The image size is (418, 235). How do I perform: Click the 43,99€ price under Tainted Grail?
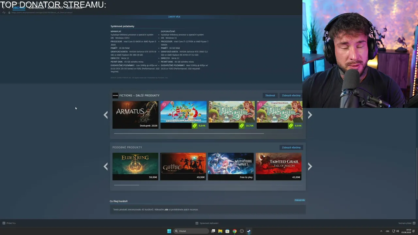296,177
